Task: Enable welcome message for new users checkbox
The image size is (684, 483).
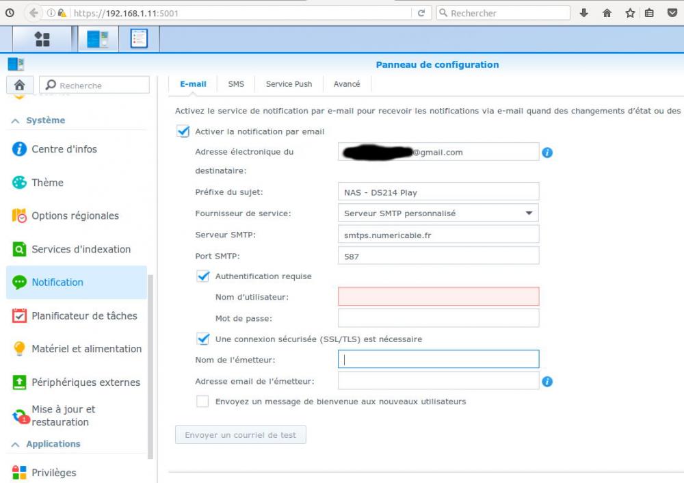Action: point(202,402)
